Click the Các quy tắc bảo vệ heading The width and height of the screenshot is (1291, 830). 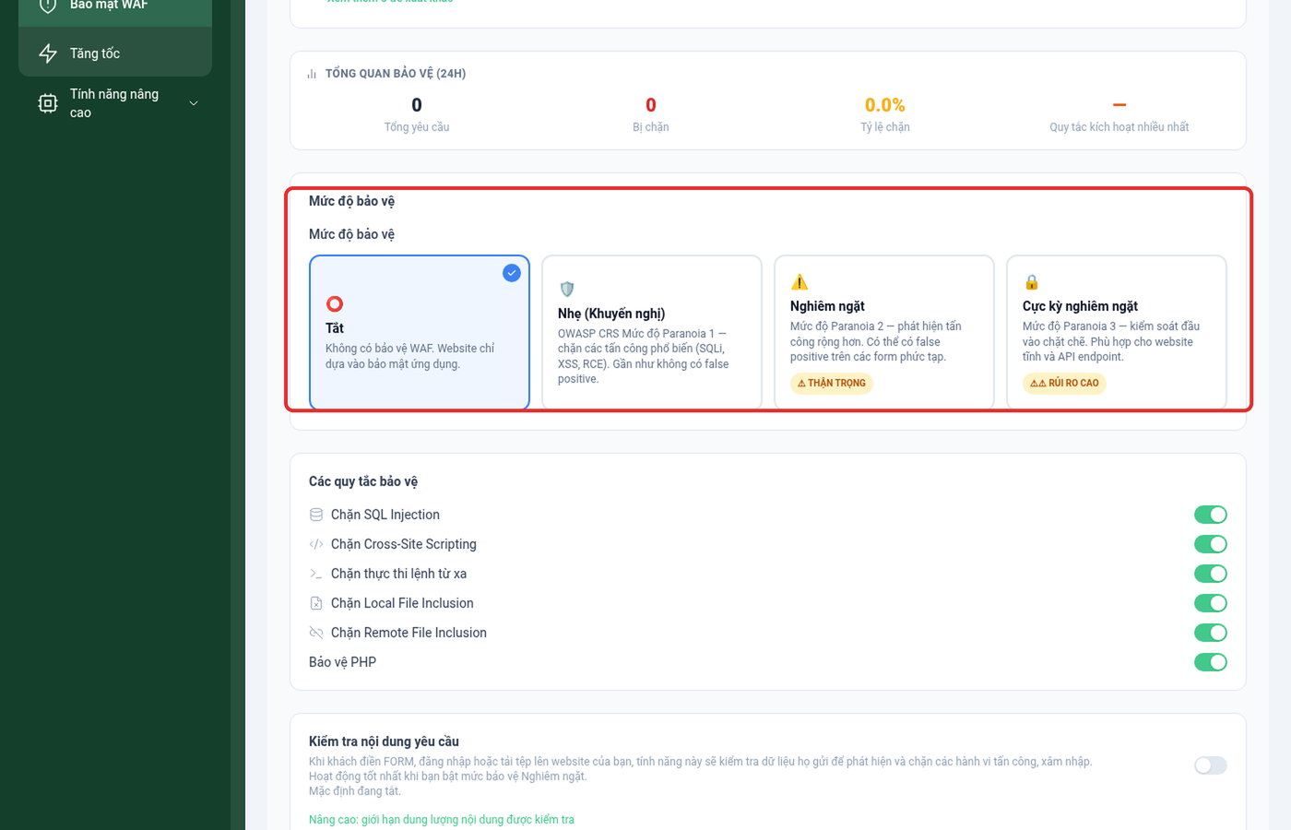[x=363, y=481]
